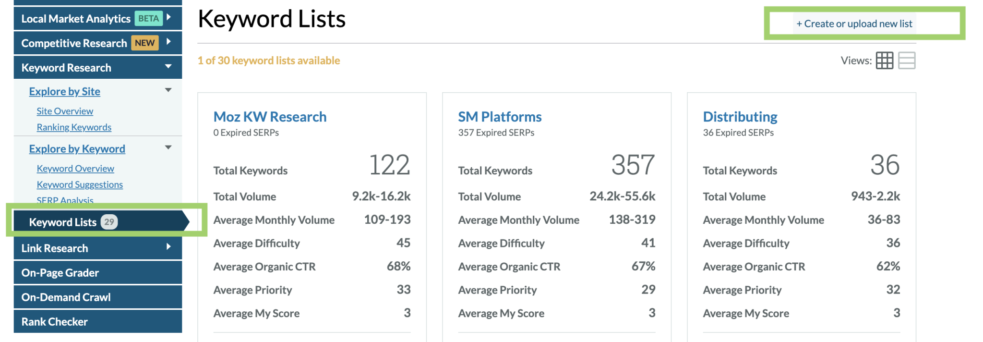The width and height of the screenshot is (983, 342).
Task: Open Keyword Overview link
Action: (x=75, y=169)
